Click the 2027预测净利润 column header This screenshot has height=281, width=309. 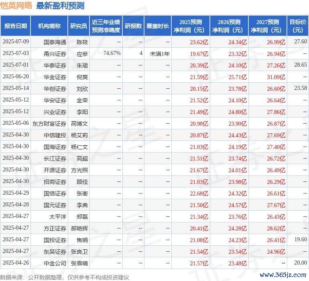point(268,26)
